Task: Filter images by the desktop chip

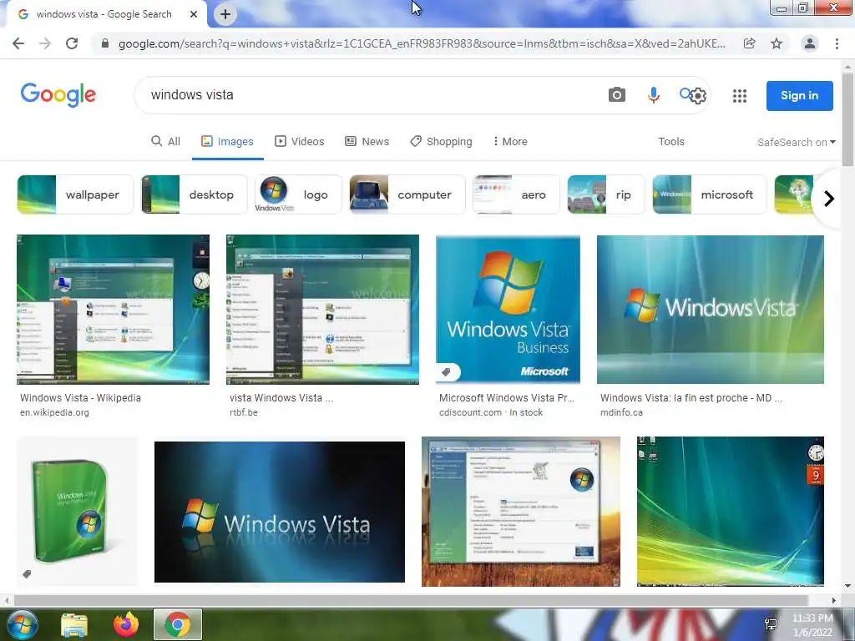Action: click(194, 194)
